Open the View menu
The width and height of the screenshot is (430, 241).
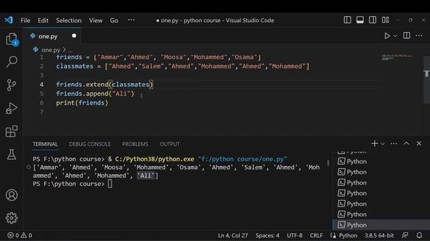click(x=95, y=21)
